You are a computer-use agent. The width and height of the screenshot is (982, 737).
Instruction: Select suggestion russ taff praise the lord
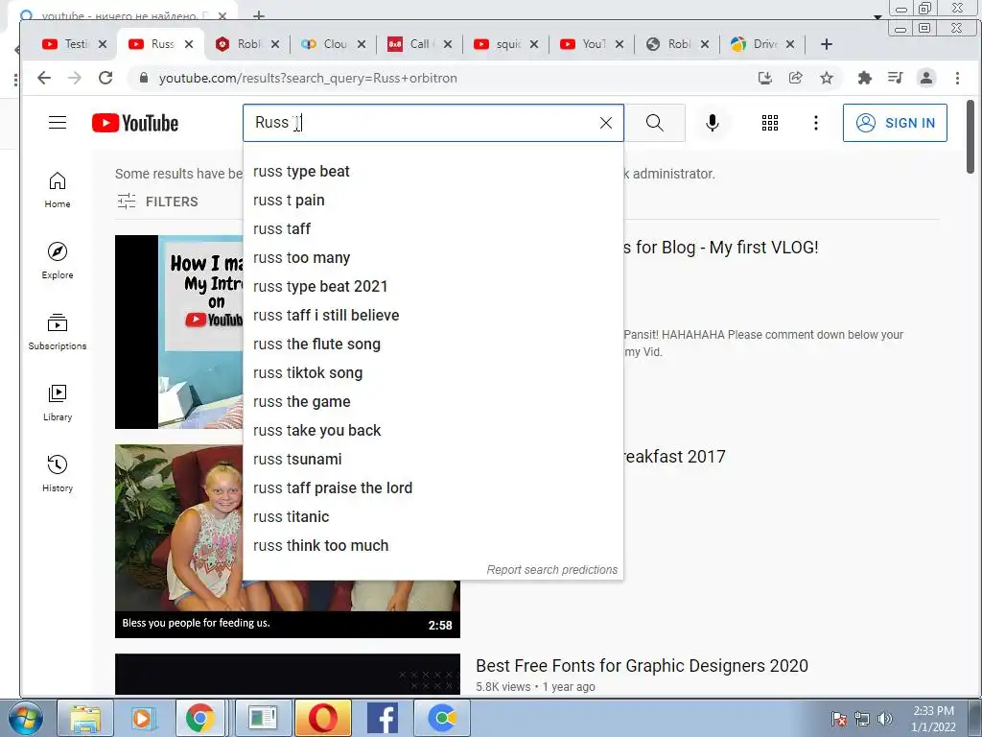click(x=433, y=488)
